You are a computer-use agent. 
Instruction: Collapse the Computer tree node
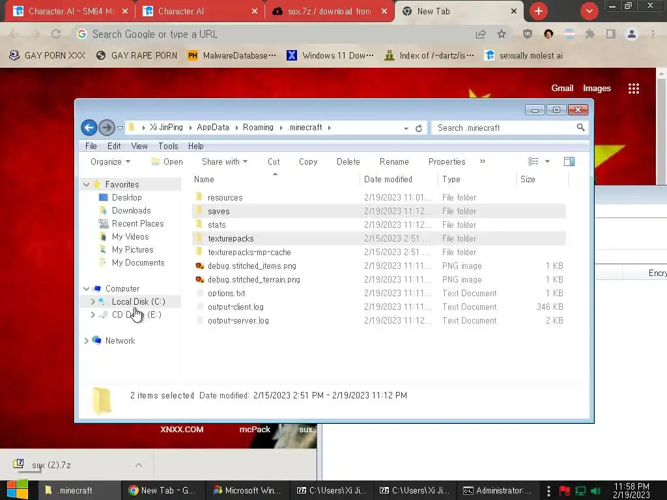click(x=87, y=288)
